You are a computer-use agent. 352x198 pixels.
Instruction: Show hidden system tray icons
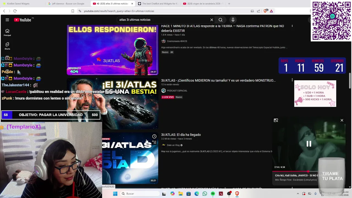tap(298, 194)
